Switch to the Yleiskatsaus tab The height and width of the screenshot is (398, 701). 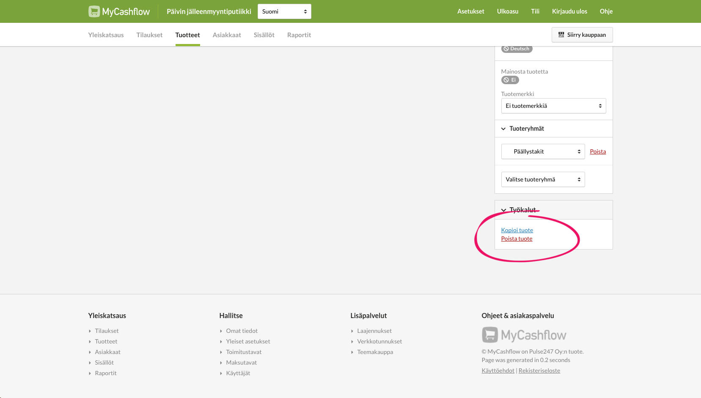(x=106, y=35)
